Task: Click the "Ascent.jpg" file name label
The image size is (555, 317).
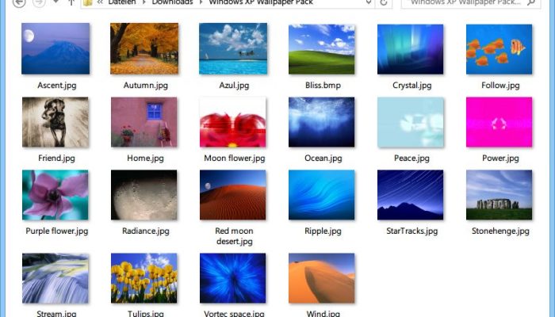Action: (56, 86)
